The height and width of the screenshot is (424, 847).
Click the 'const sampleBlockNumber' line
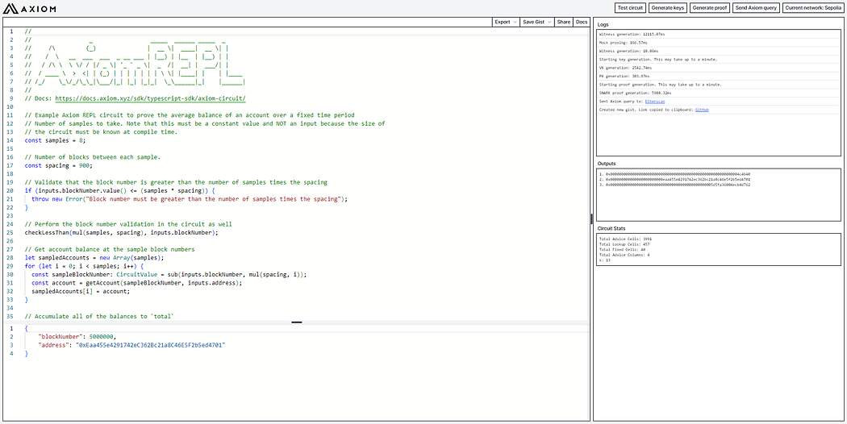click(169, 275)
